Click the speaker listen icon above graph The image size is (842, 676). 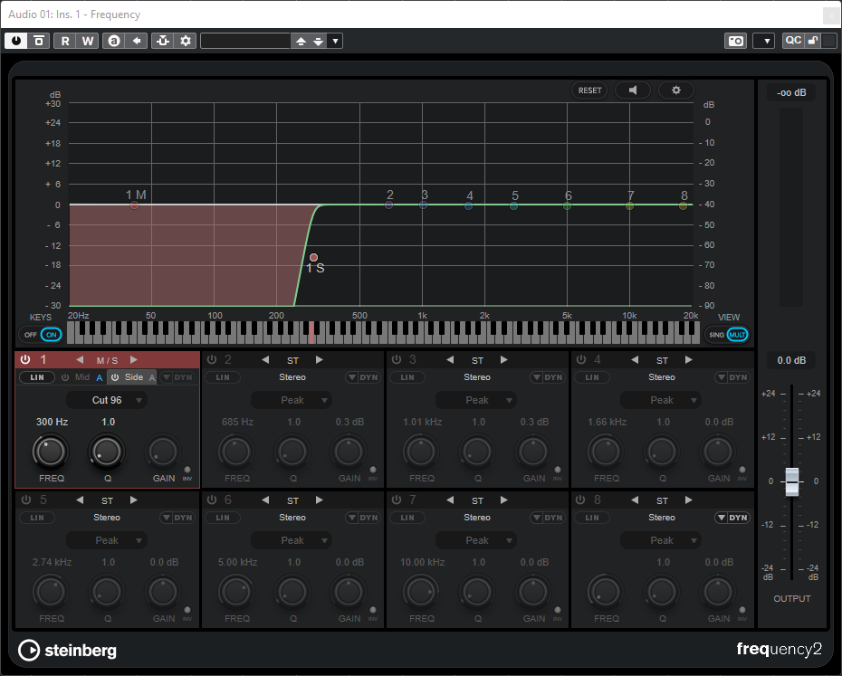[633, 90]
